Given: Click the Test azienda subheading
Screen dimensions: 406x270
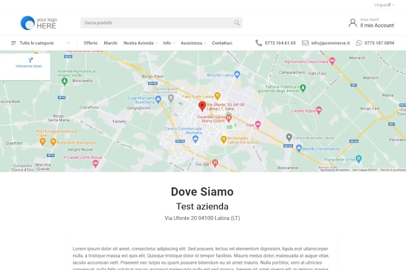Looking at the screenshot, I should [x=202, y=206].
